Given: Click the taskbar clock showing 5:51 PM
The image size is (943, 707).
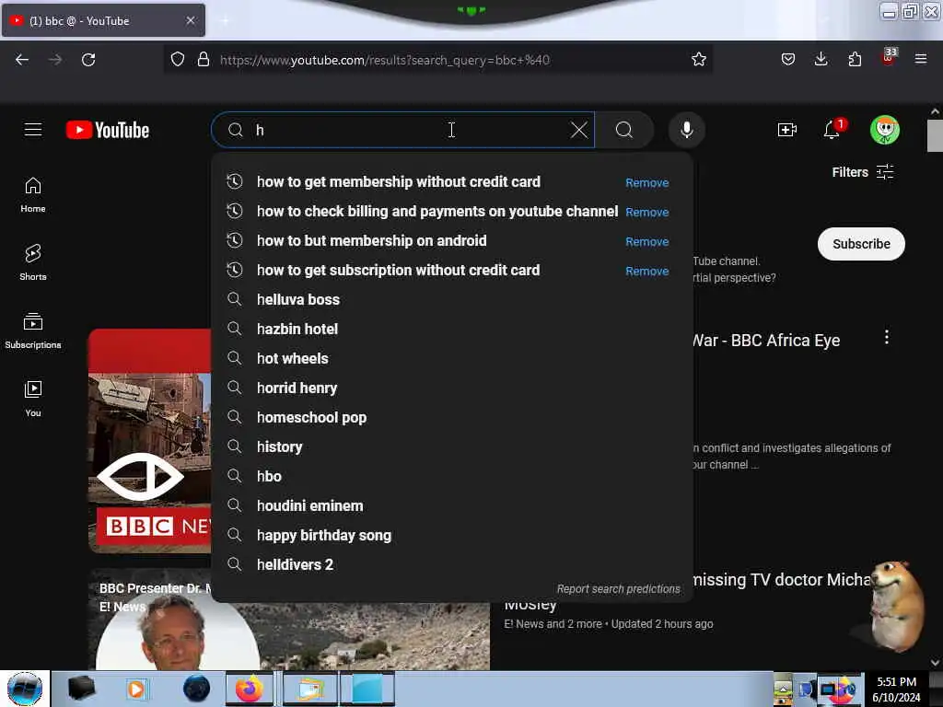Looking at the screenshot, I should coord(896,689).
